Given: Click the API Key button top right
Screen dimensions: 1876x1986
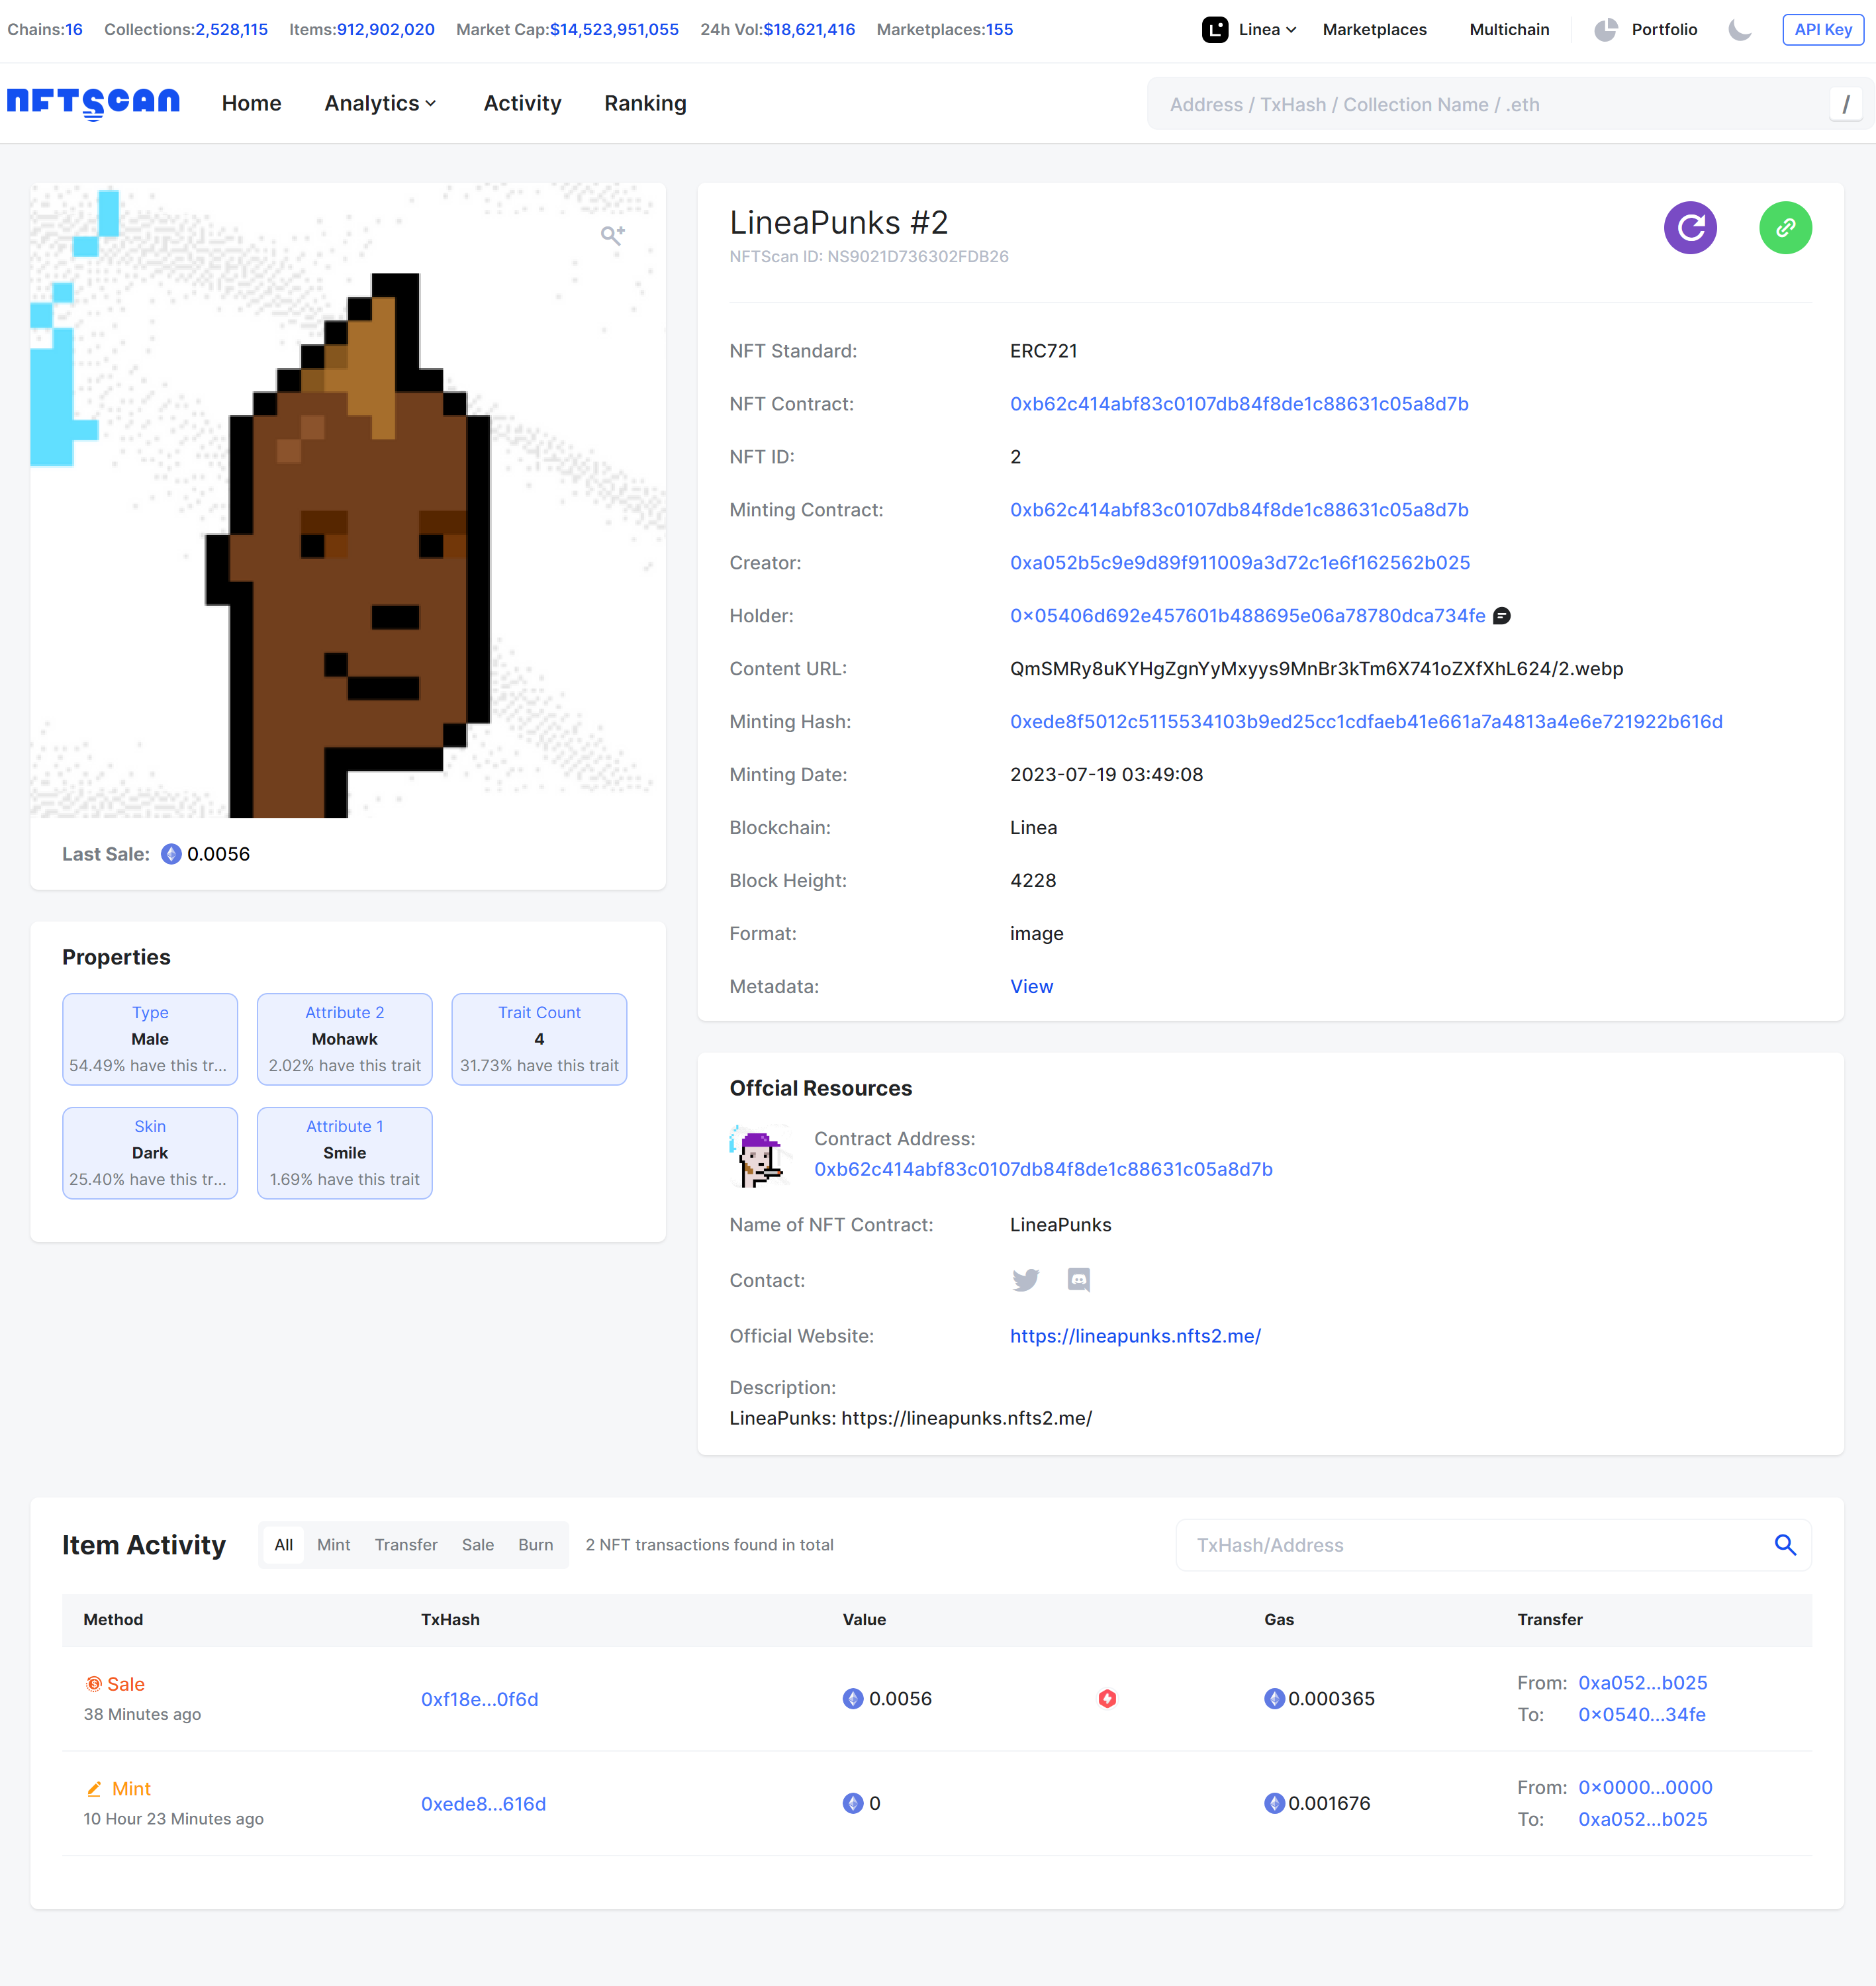Looking at the screenshot, I should [x=1825, y=28].
